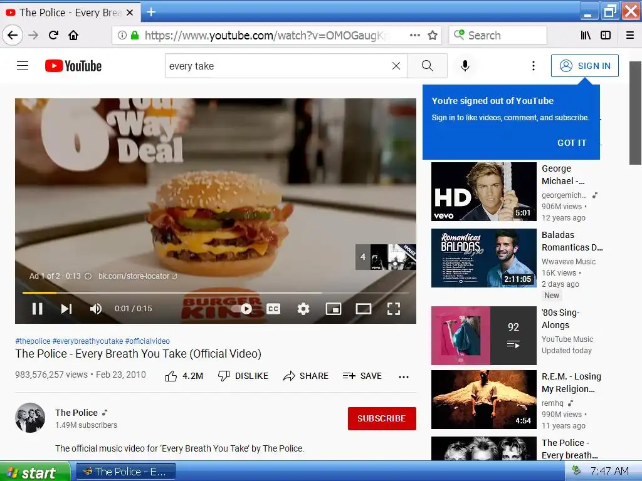Viewport: 642px width, 481px height.
Task: Open 'Baladas Romanticas D...' video title
Action: (572, 241)
